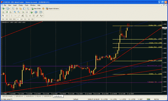Launch MetaEditor from the toolbar
The width and height of the screenshot is (168, 101).
43,9
